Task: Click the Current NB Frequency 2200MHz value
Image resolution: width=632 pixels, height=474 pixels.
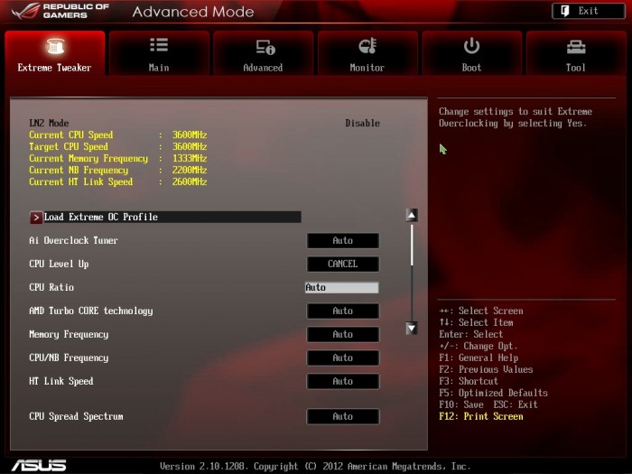Action: coord(190,170)
